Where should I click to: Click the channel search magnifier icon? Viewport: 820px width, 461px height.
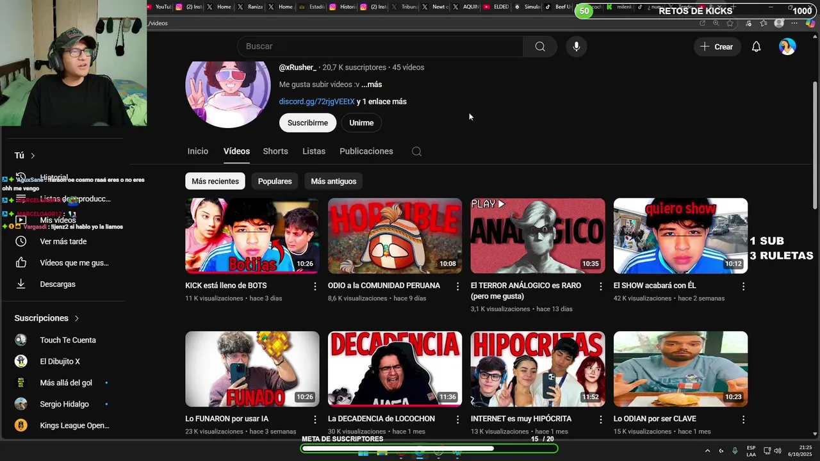coord(416,152)
